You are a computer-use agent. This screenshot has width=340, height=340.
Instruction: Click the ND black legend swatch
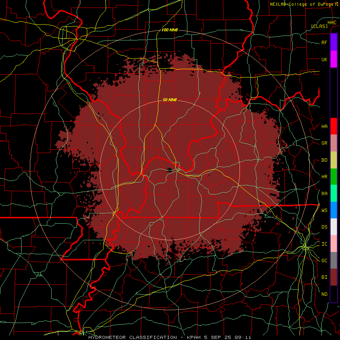pos(334,294)
